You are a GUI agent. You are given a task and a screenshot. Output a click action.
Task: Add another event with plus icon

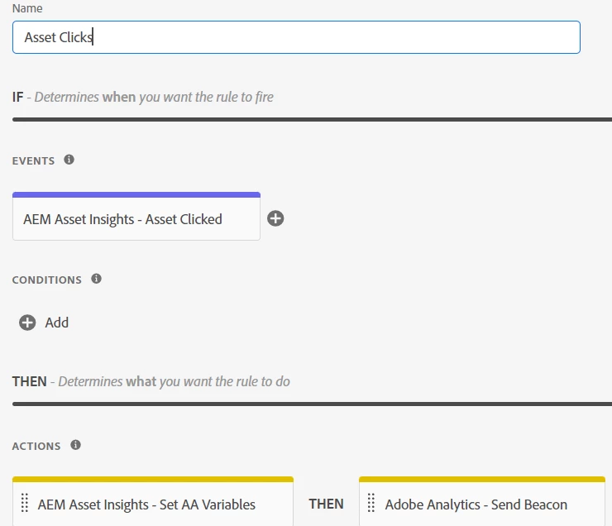[x=275, y=218]
